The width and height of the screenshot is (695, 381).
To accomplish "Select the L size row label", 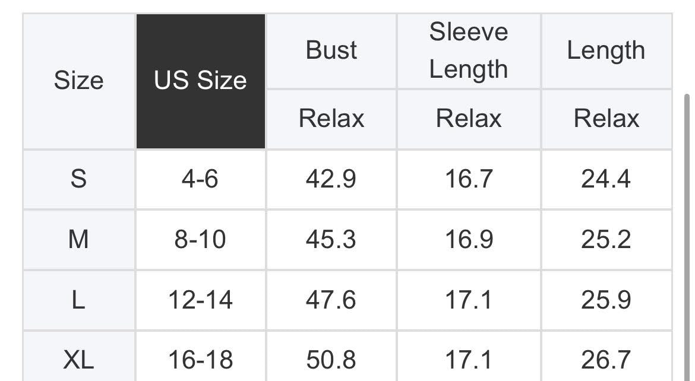I will (78, 300).
